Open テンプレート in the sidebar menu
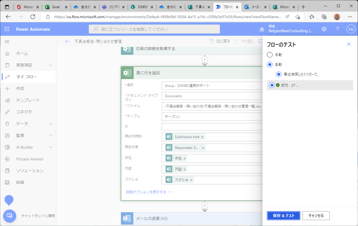Screen dimensions: 358x226 click(x=28, y=100)
